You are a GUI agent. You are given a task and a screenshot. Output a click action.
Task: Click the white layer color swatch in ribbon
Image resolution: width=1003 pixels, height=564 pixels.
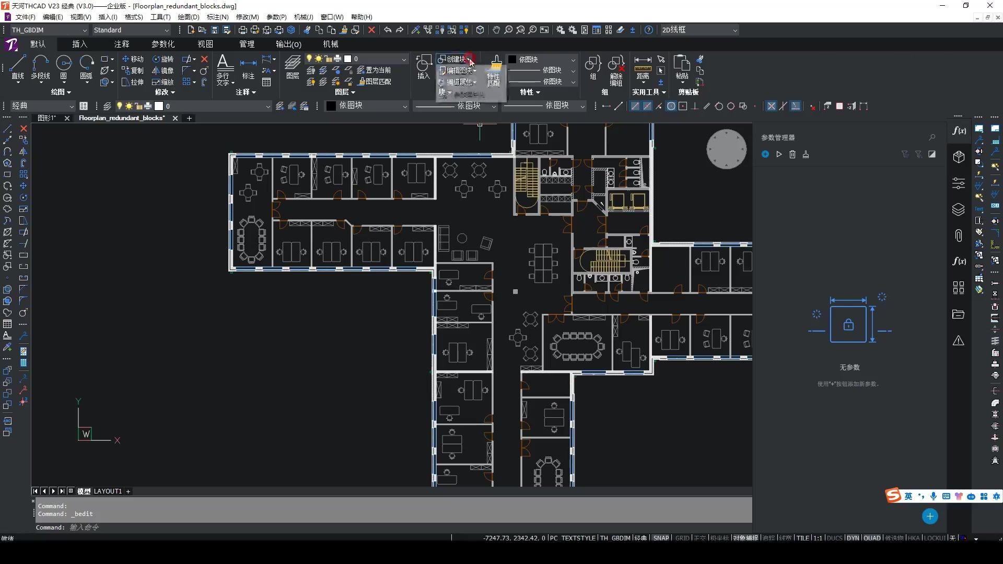tap(348, 59)
